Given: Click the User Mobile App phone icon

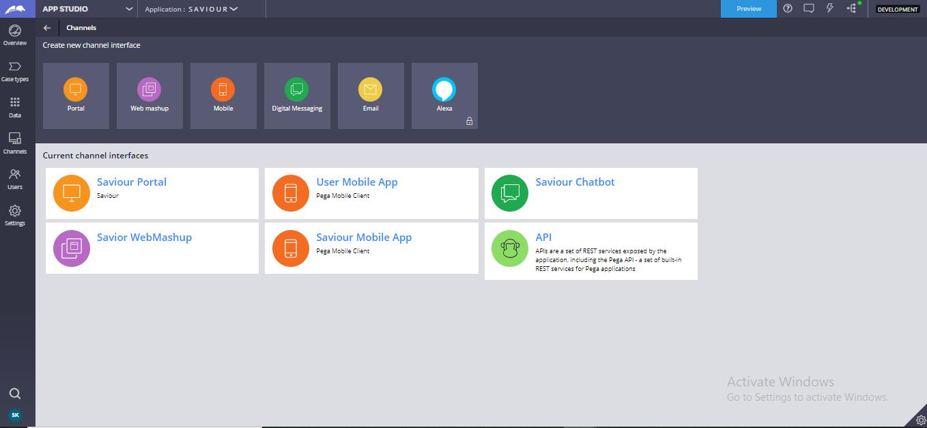Looking at the screenshot, I should click(291, 193).
